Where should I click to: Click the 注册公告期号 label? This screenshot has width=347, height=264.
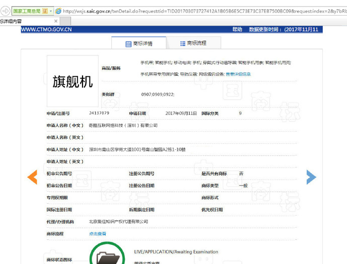click(x=142, y=173)
